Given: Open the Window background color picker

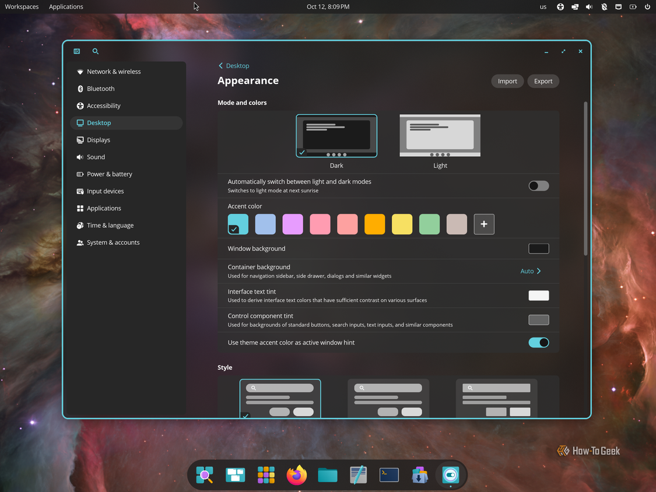Looking at the screenshot, I should point(538,248).
